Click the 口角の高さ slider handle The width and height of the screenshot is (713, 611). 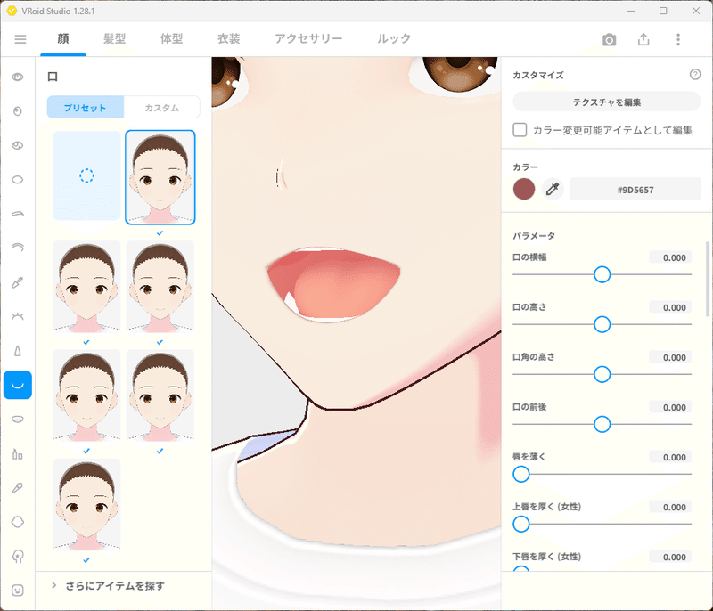point(602,374)
